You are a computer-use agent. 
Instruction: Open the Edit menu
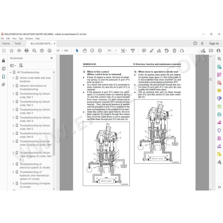click(8, 39)
